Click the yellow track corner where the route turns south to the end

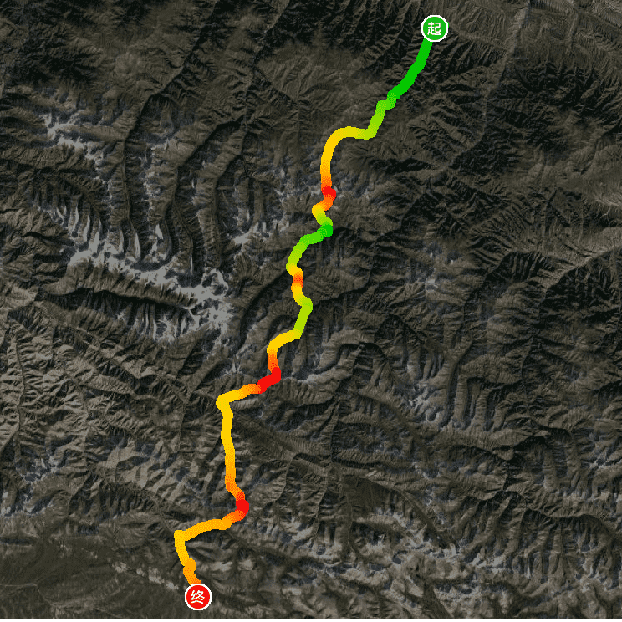(x=180, y=537)
